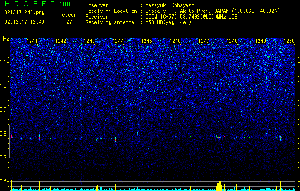Click the 0.8 kHz axis label
300x191 pixels.
4,134
